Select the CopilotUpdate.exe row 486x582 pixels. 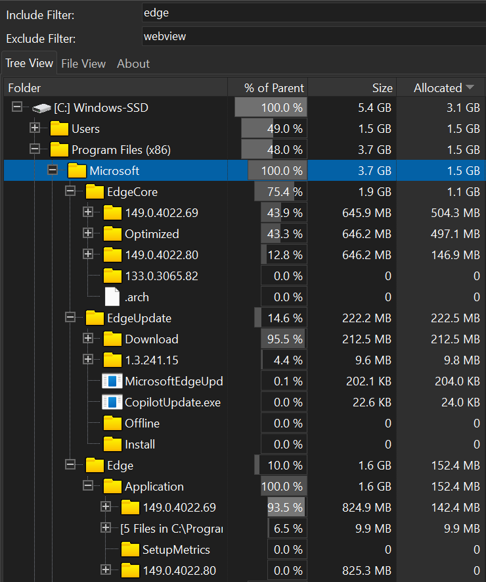tap(245, 402)
